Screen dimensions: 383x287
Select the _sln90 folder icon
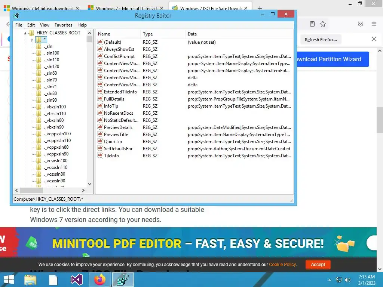pyautogui.click(x=39, y=100)
